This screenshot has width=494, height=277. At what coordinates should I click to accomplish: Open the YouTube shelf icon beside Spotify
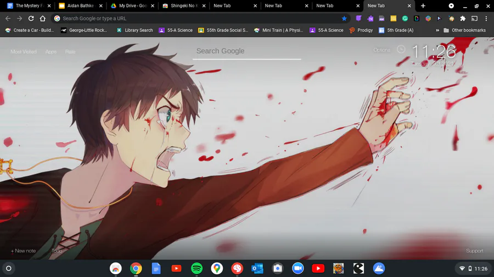(x=176, y=268)
